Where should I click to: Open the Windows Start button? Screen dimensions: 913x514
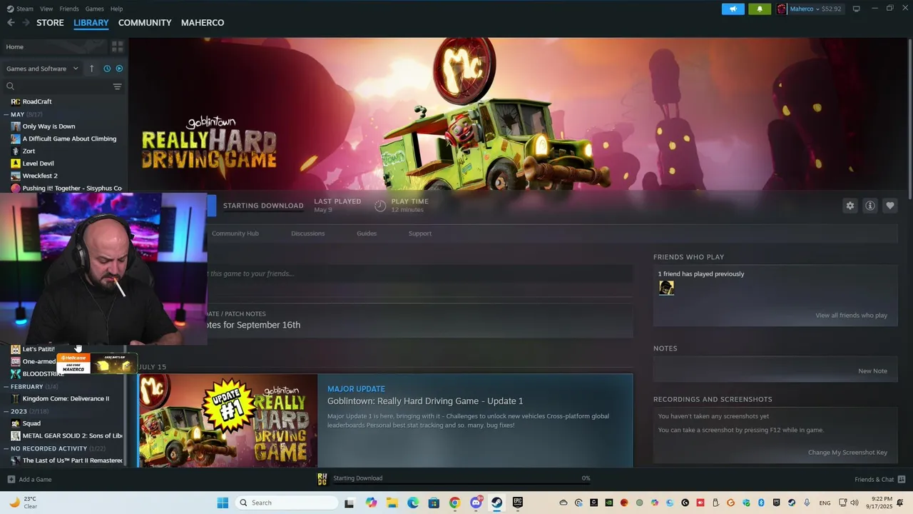[223, 503]
